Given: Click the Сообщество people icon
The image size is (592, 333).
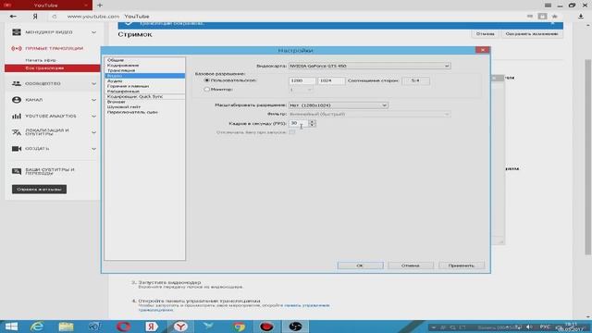Looking at the screenshot, I should [x=17, y=83].
